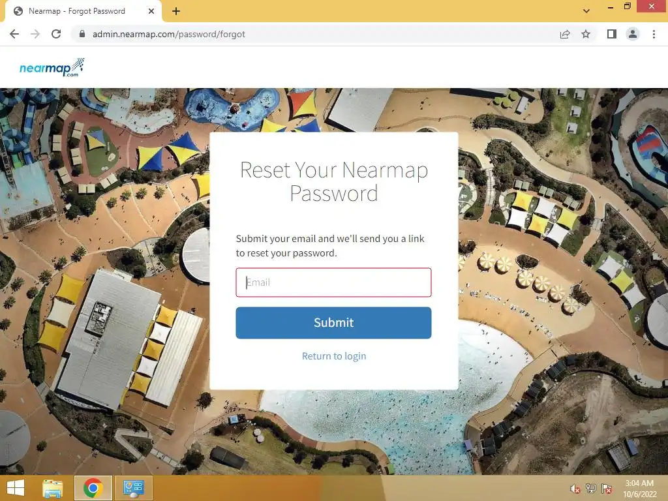View site information via lock icon

[82, 34]
